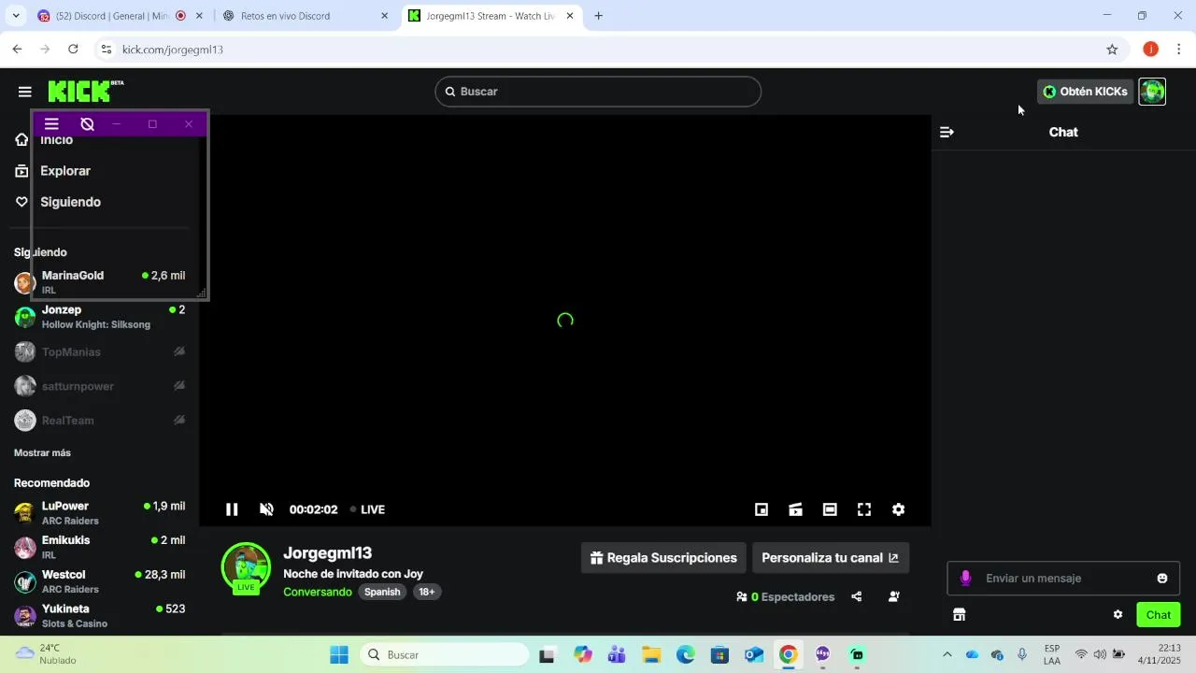
Task: Open the Chrome tab search dropdown
Action: [x=15, y=16]
